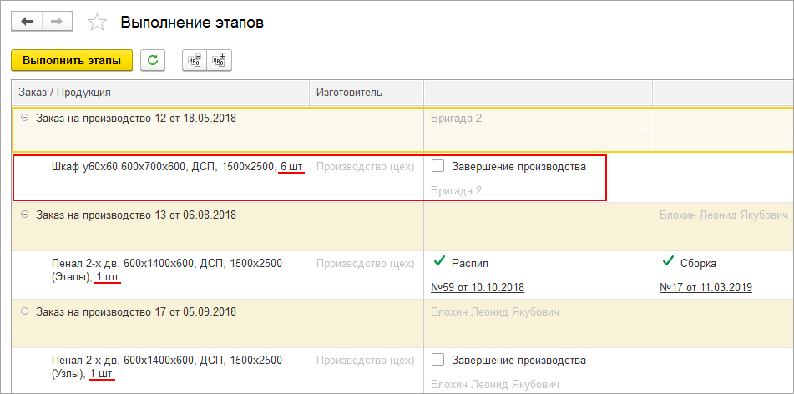Expand all groups using the plus toolbar icon
794x394 pixels.
tap(220, 60)
